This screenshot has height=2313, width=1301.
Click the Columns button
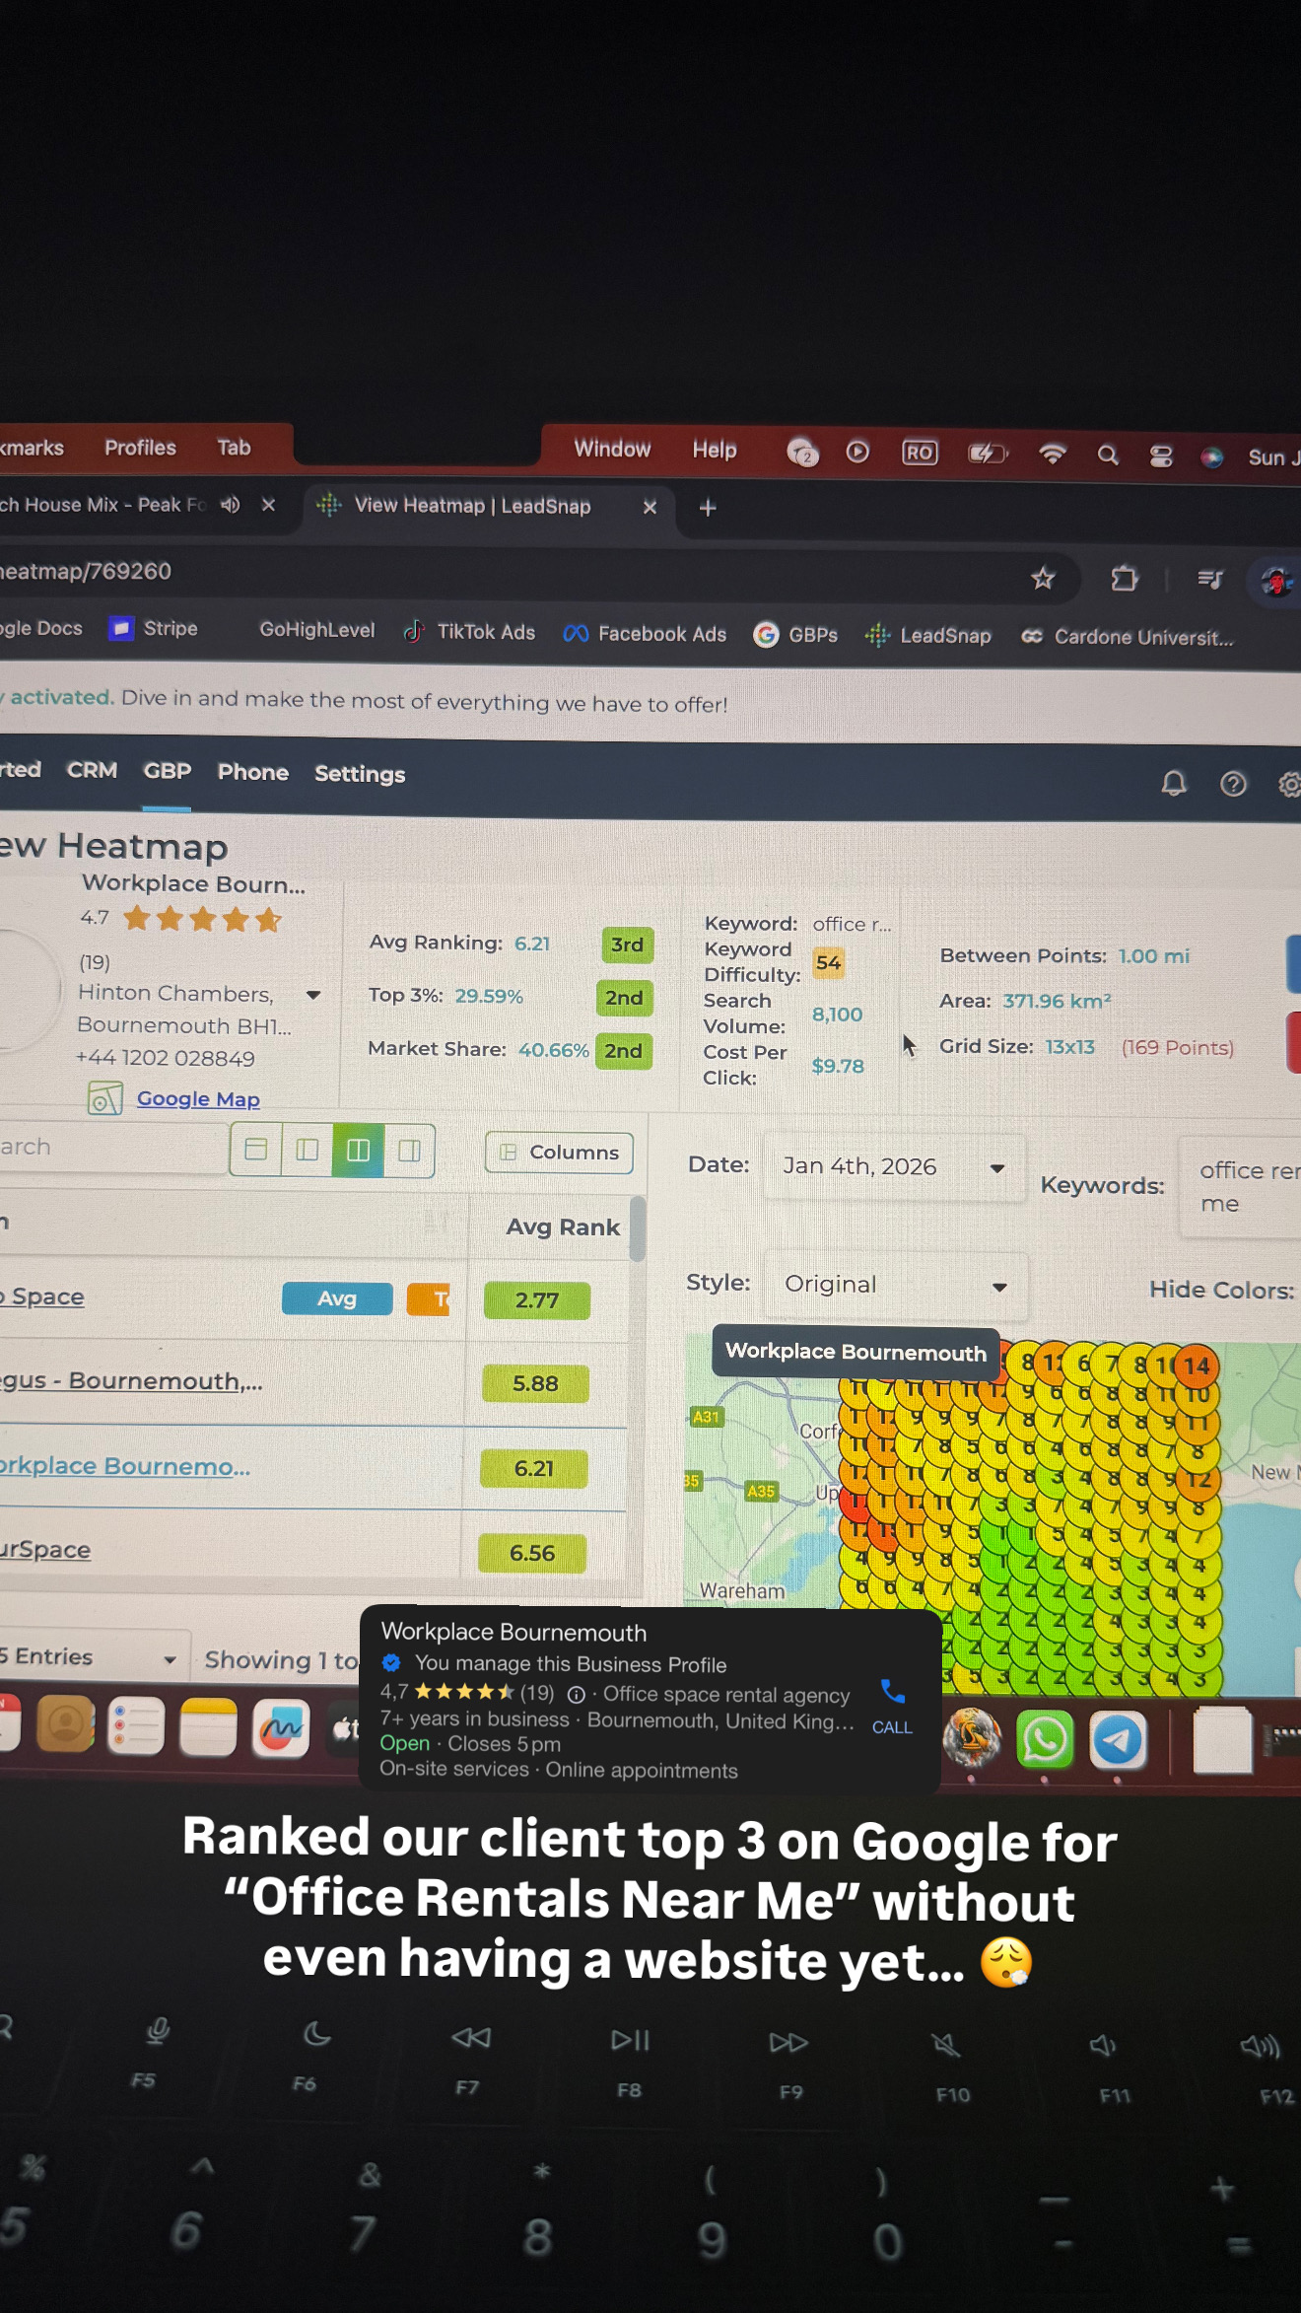coord(559,1153)
